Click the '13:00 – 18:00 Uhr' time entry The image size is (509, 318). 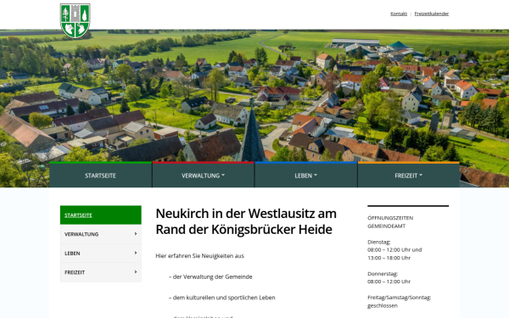pyautogui.click(x=389, y=258)
